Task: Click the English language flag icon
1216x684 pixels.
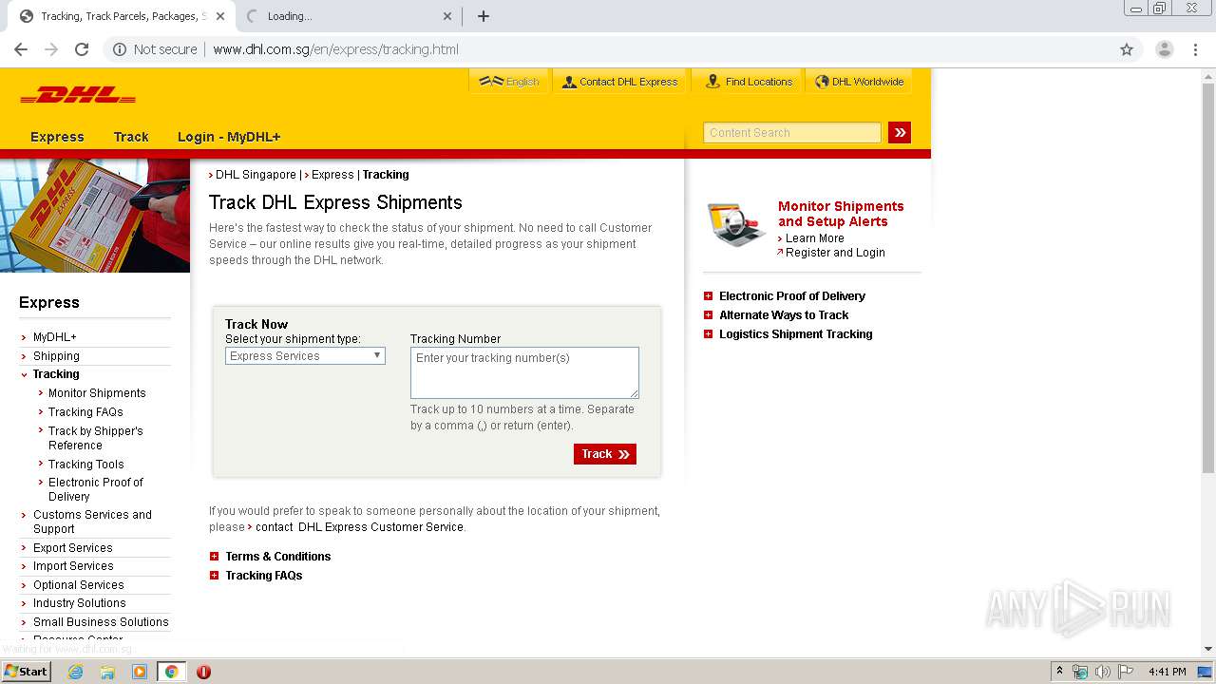Action: click(491, 82)
